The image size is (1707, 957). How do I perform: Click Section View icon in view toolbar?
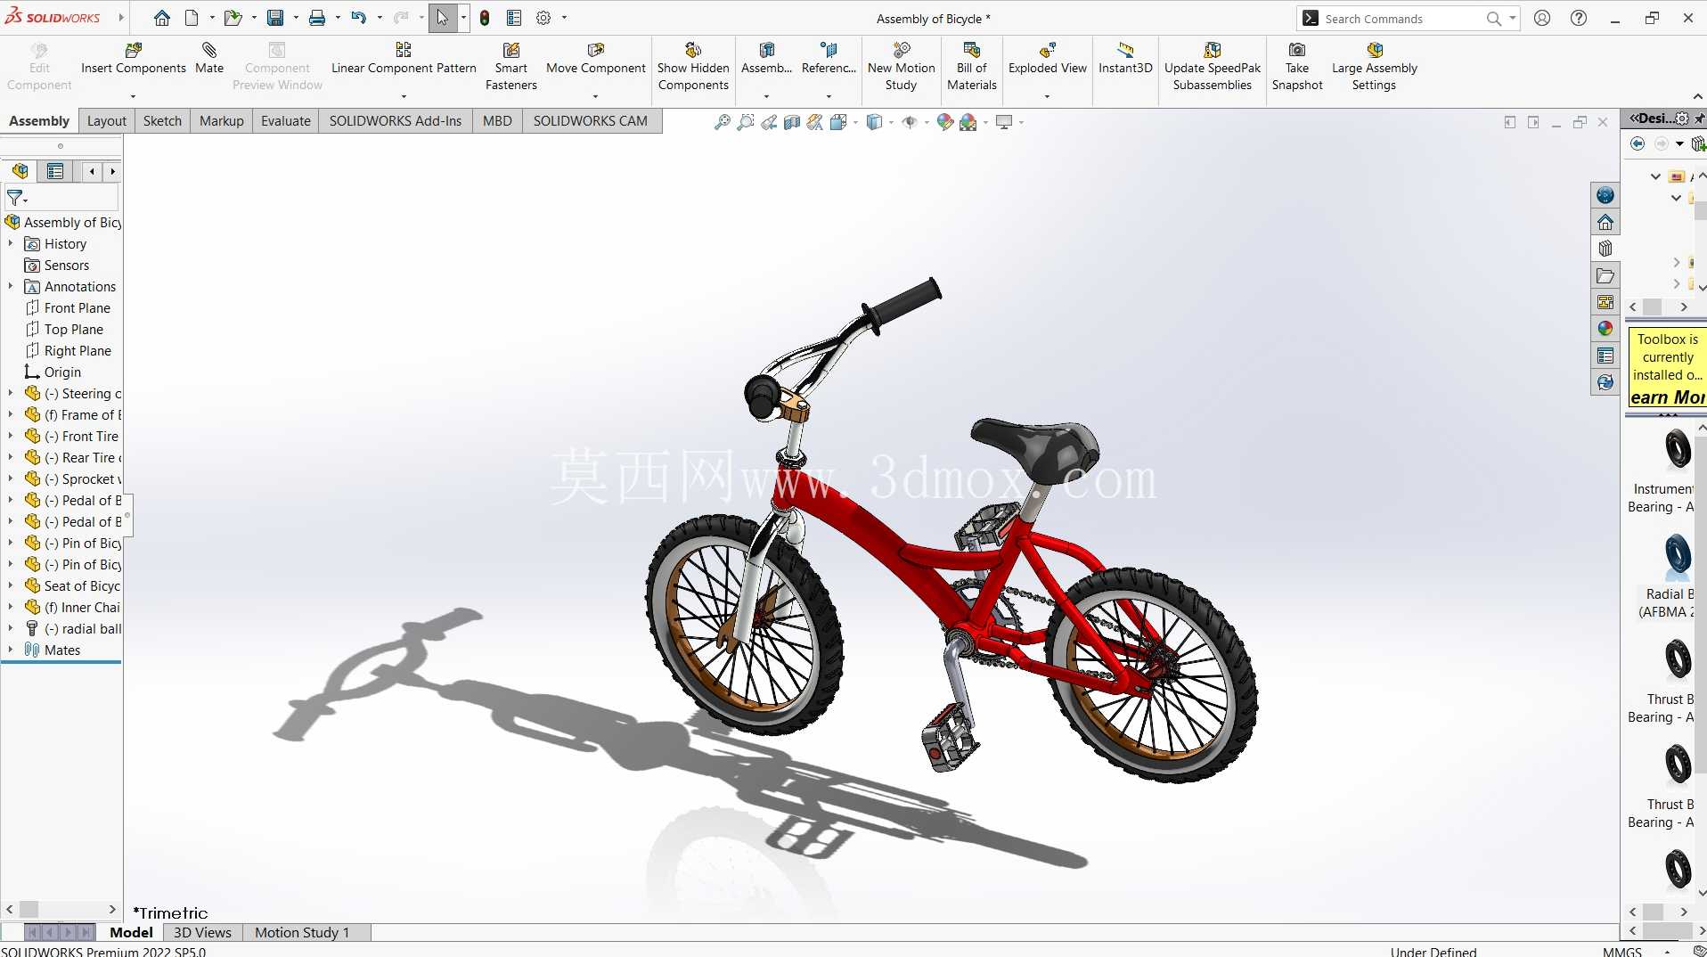792,122
